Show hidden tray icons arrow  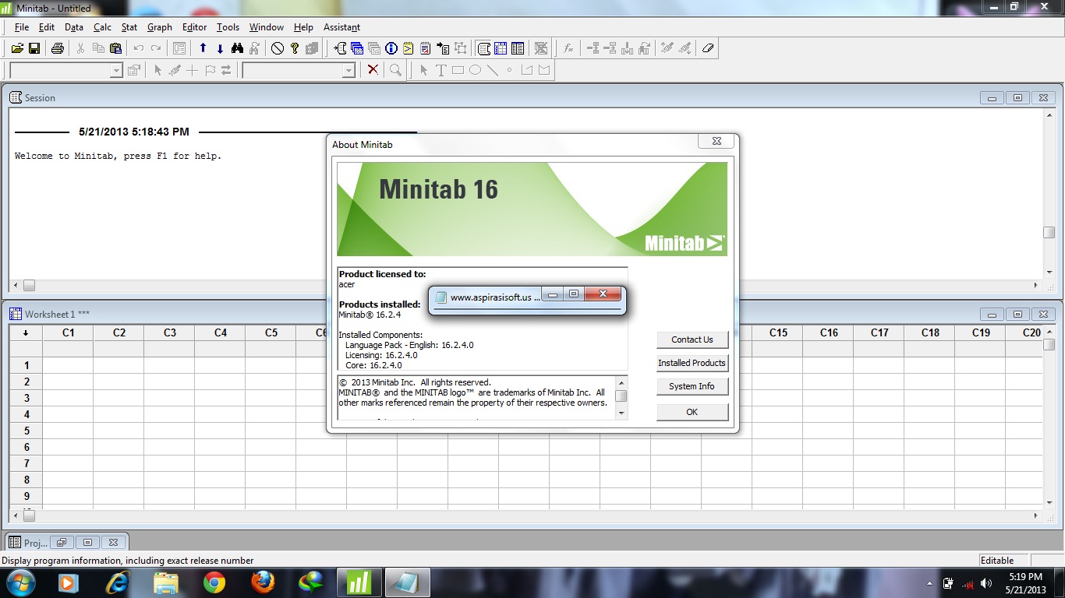[x=929, y=583]
